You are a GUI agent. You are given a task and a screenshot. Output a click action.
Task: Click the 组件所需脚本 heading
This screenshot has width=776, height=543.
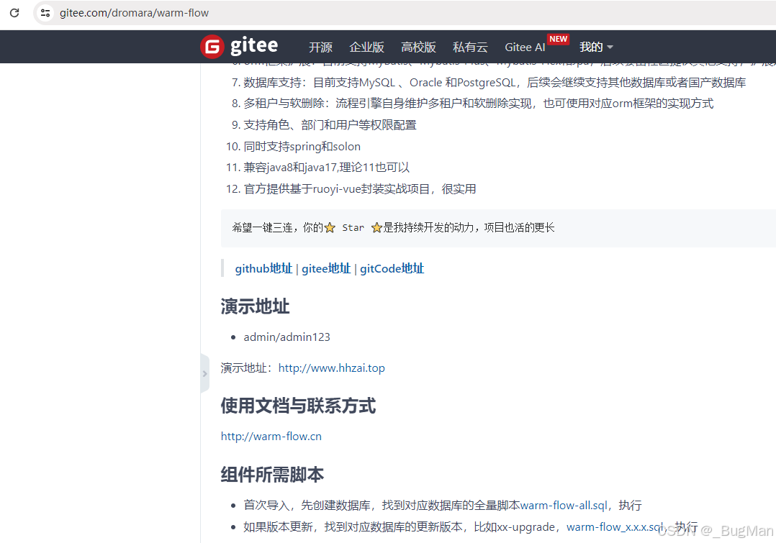[272, 475]
